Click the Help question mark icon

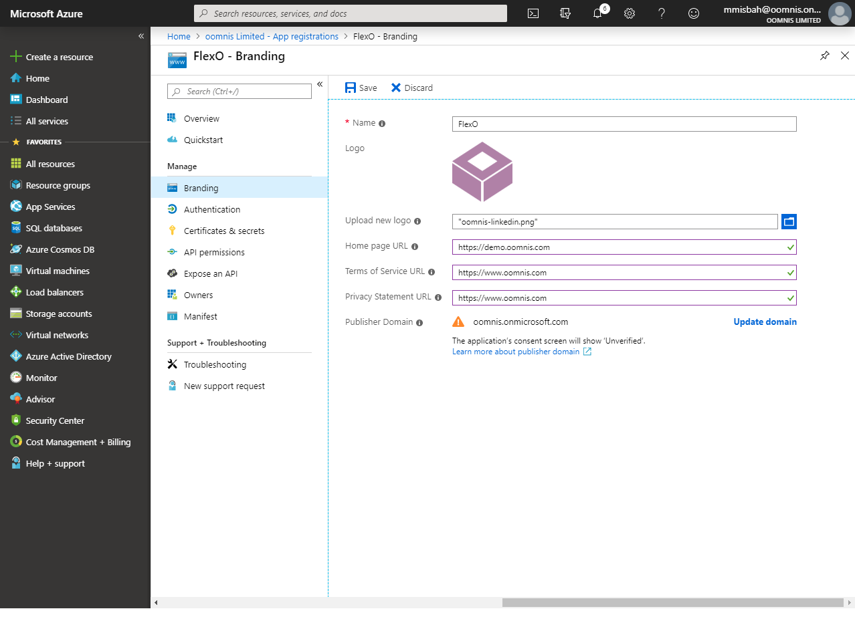[x=662, y=13]
